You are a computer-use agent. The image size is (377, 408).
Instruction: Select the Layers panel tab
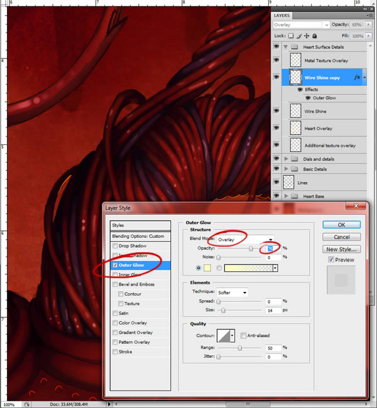[281, 16]
